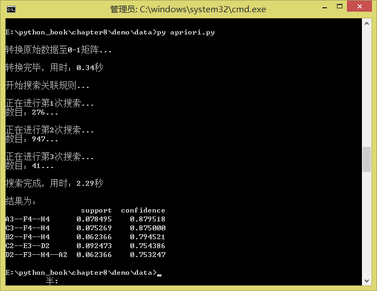Viewport: 377px width, 291px height.
Task: Select the C3--F4--H4 rule row
Action: click(x=27, y=228)
